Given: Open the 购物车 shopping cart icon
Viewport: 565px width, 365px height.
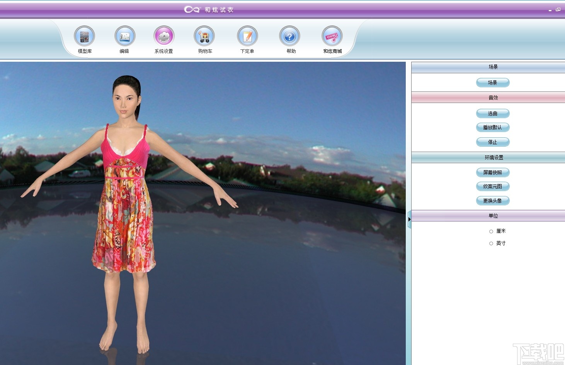Looking at the screenshot, I should 204,37.
